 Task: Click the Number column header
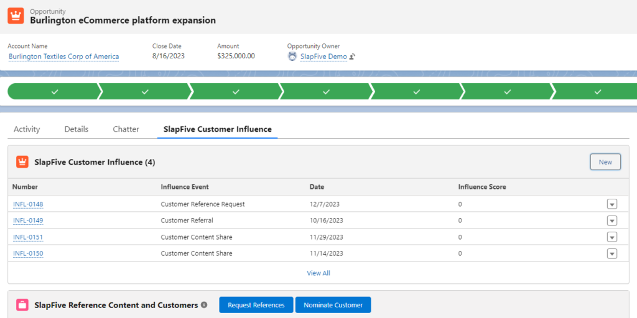pyautogui.click(x=25, y=187)
